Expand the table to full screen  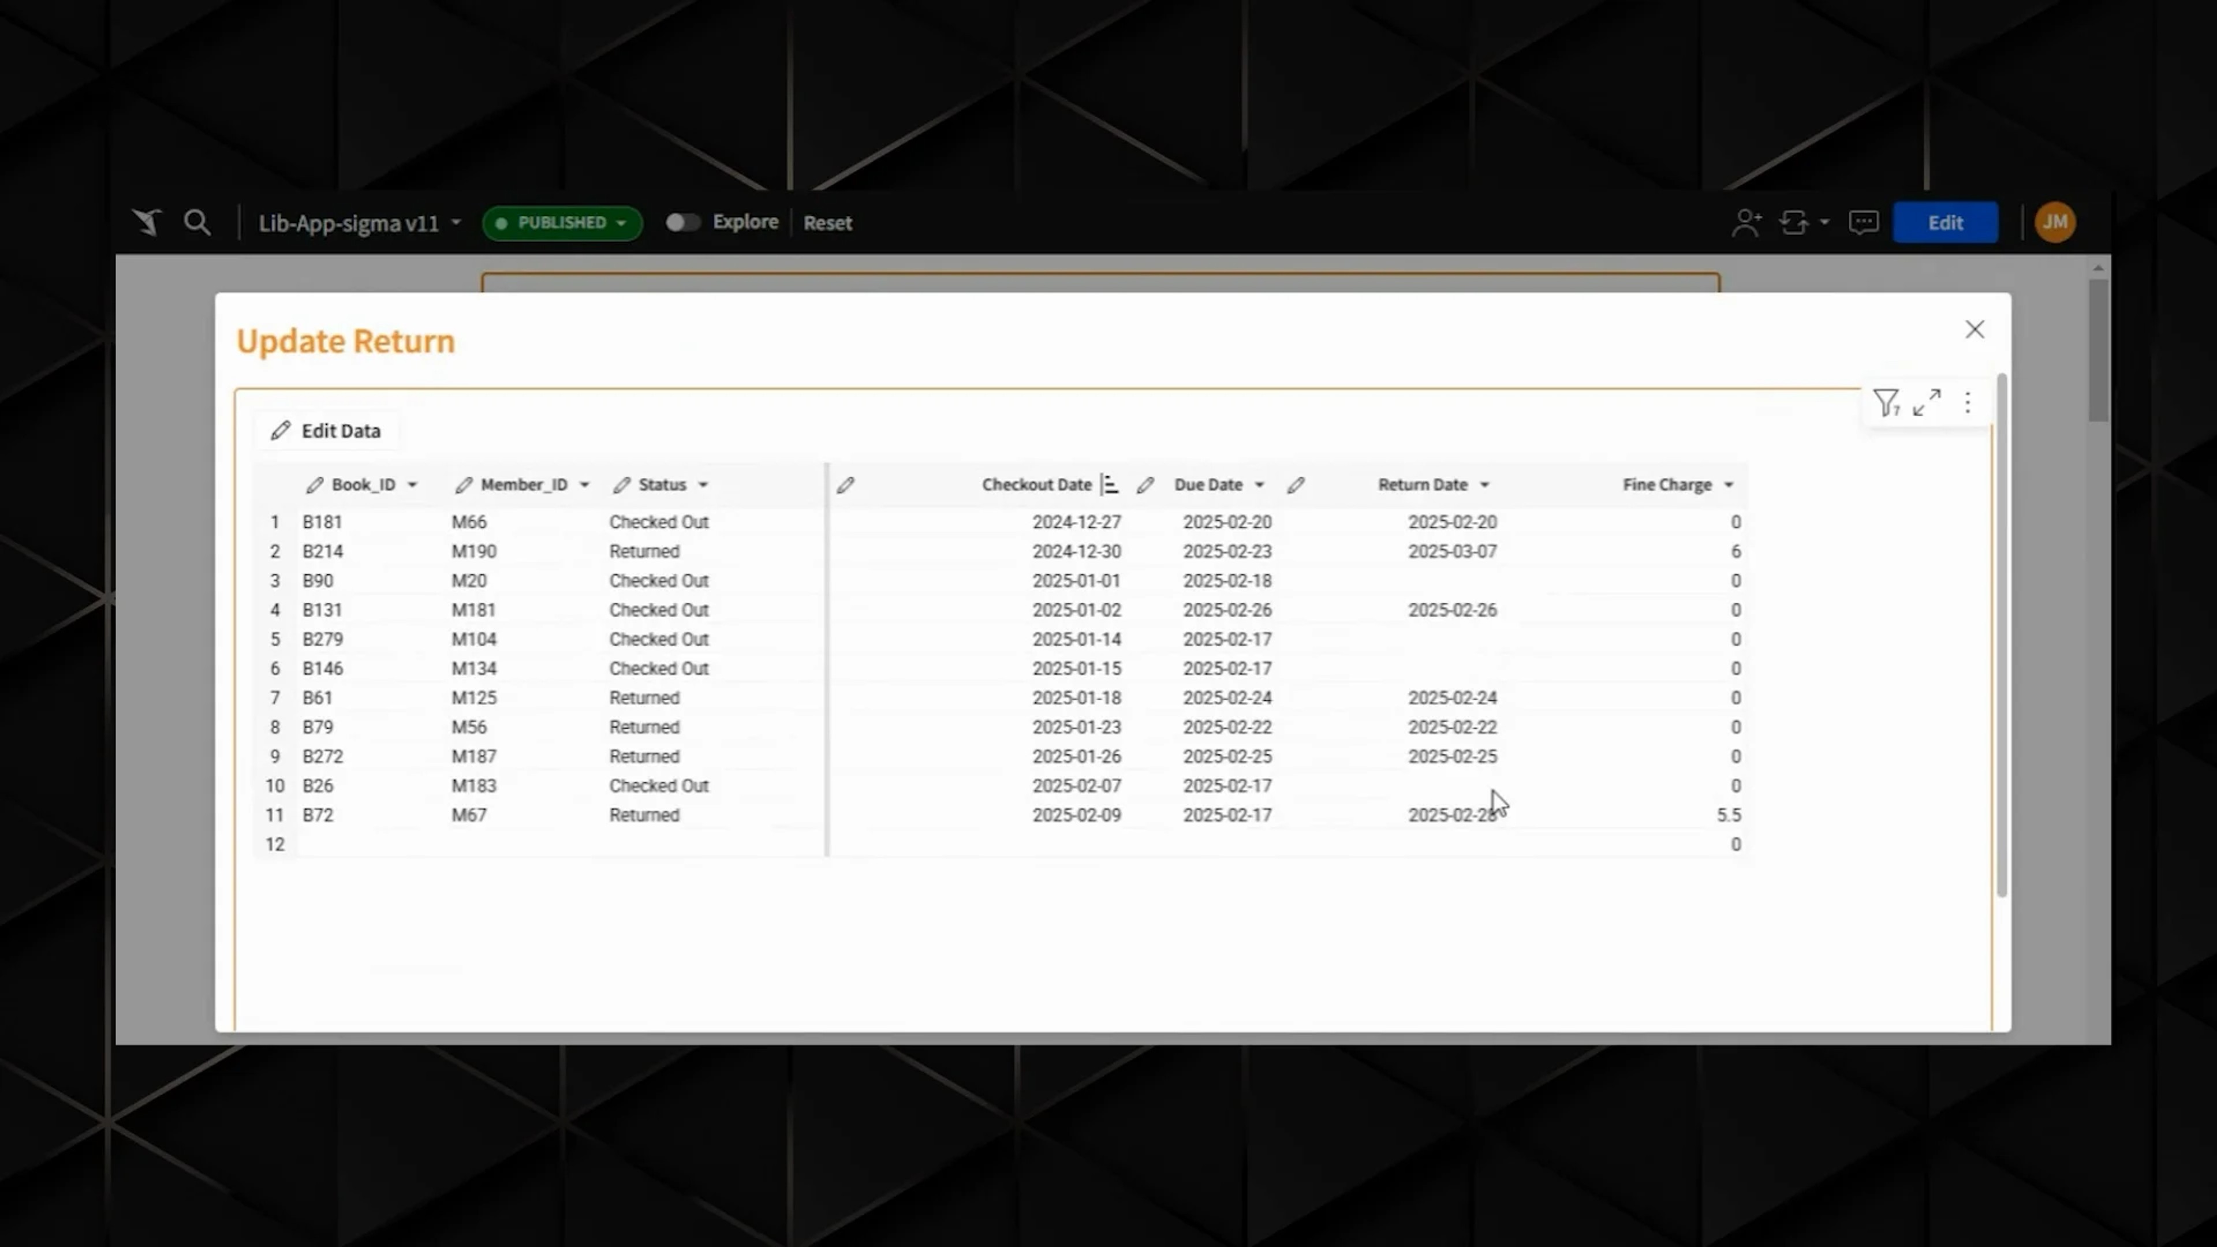coord(1927,402)
